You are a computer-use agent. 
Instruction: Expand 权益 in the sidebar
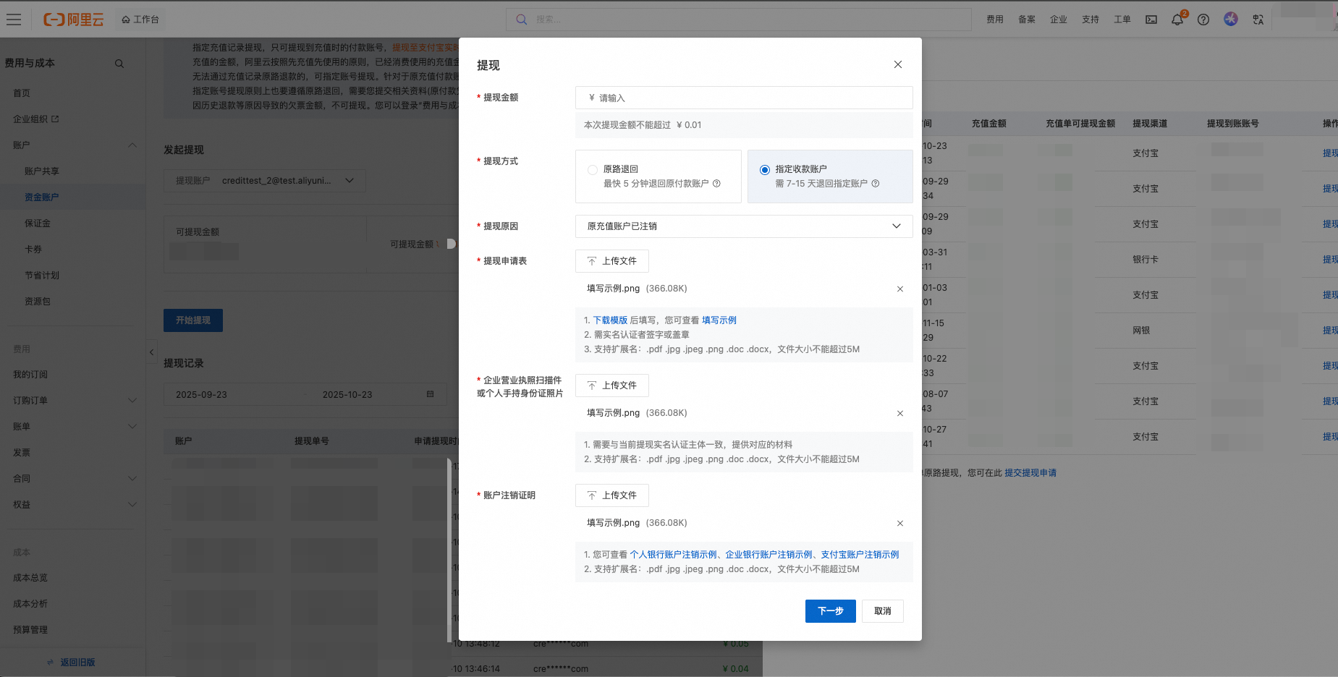(132, 504)
